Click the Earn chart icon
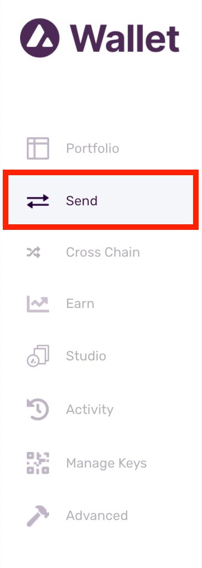202x568 pixels. pos(37,304)
